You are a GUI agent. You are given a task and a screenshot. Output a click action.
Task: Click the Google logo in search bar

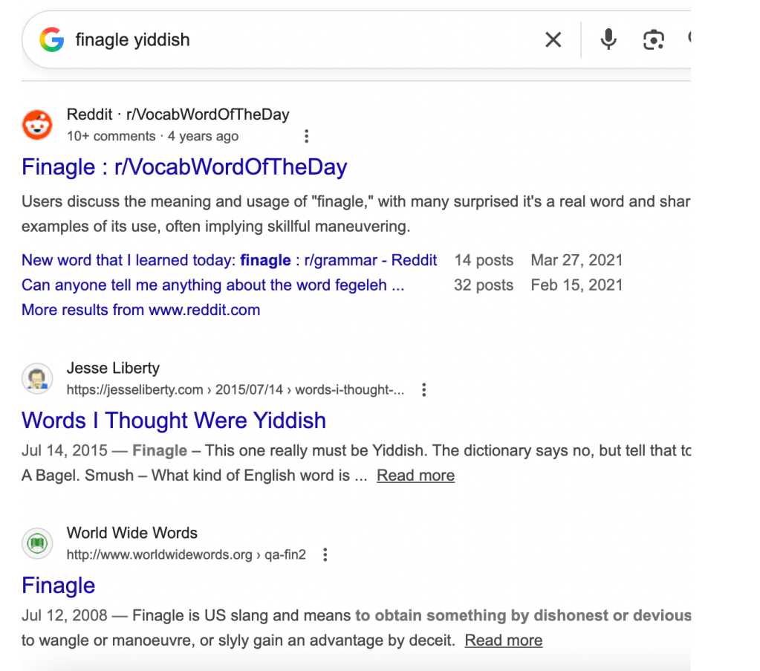51,39
